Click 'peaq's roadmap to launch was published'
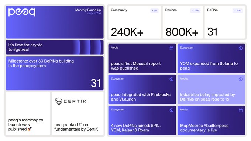This screenshot has width=251, height=141. coord(26,124)
